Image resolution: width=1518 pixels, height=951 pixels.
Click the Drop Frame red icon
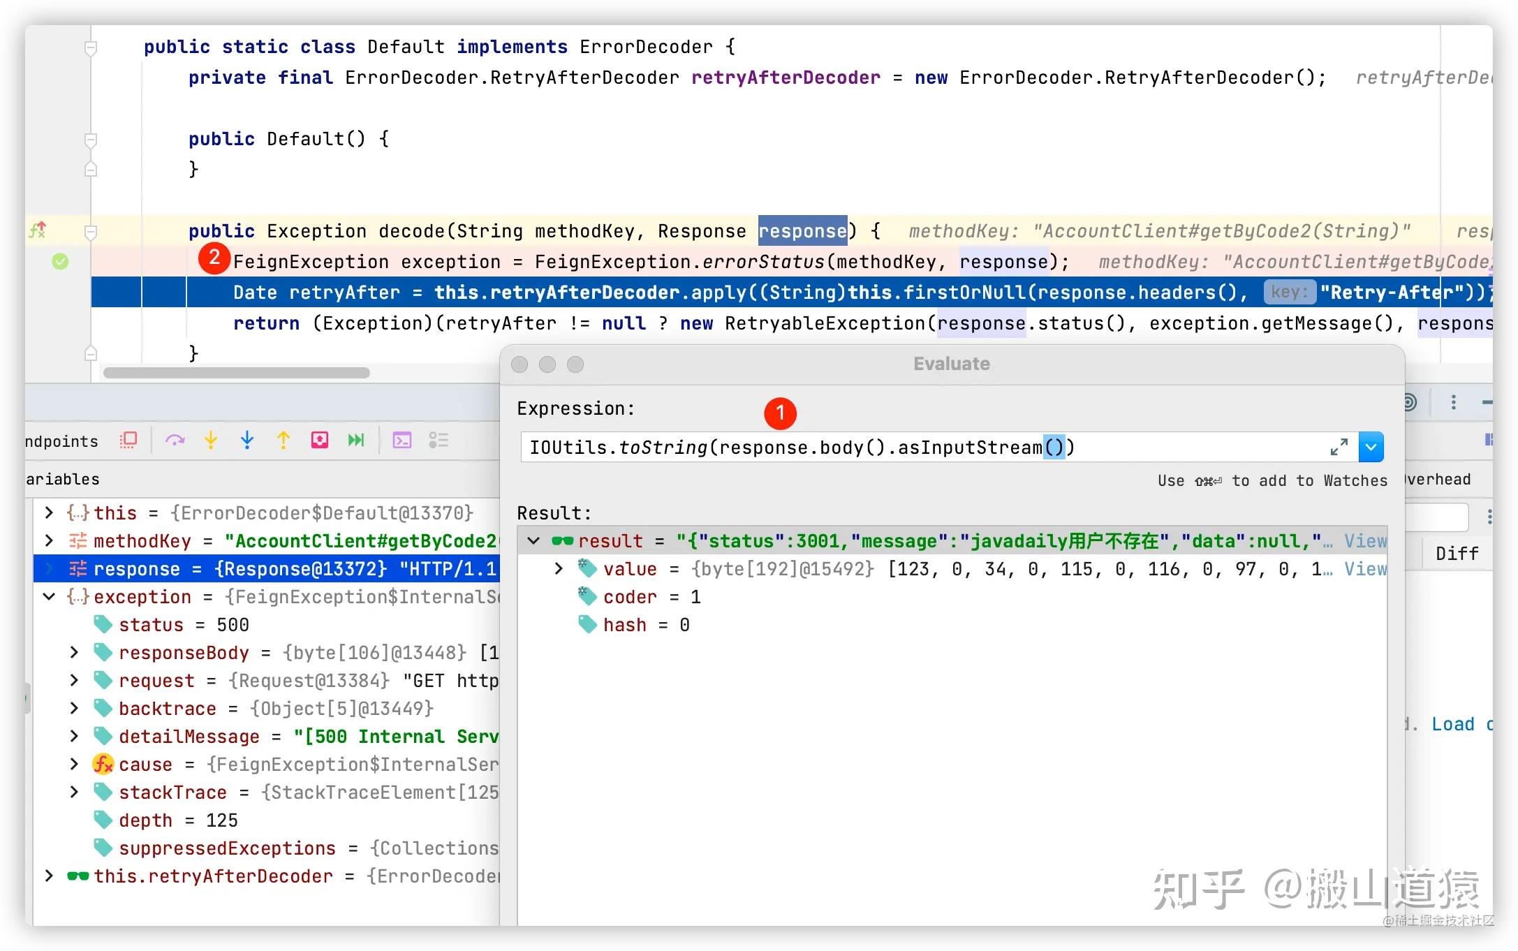[320, 440]
